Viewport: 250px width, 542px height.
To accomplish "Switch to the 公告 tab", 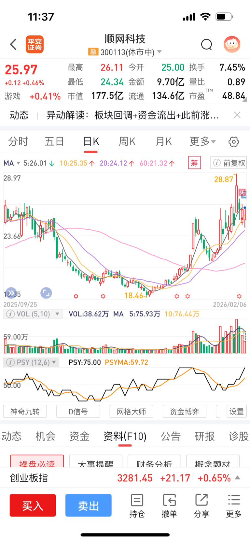I will (171, 436).
